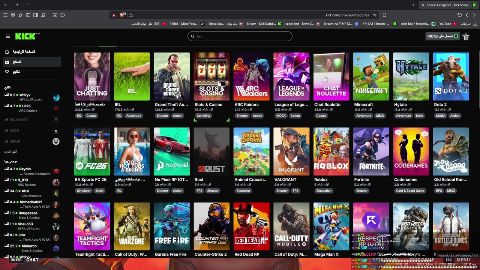
Task: Open the Brave Wallet icon
Action: click(x=28, y=15)
